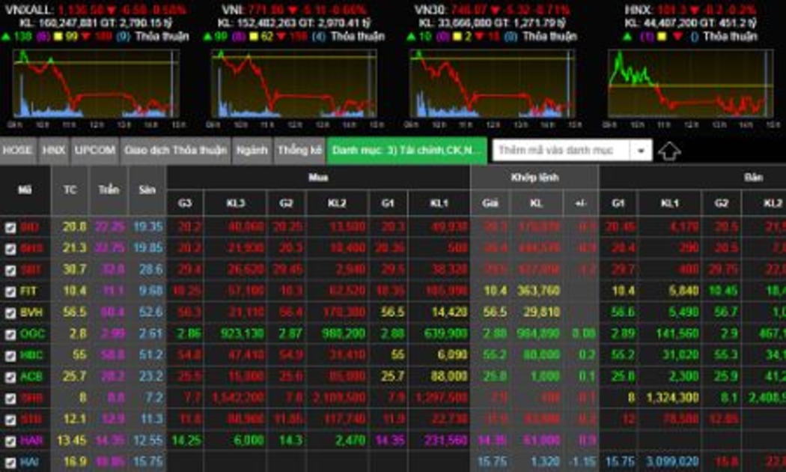The height and width of the screenshot is (472, 786).
Task: Click the yellow square unchanged icon under VNI
Action: point(254,36)
